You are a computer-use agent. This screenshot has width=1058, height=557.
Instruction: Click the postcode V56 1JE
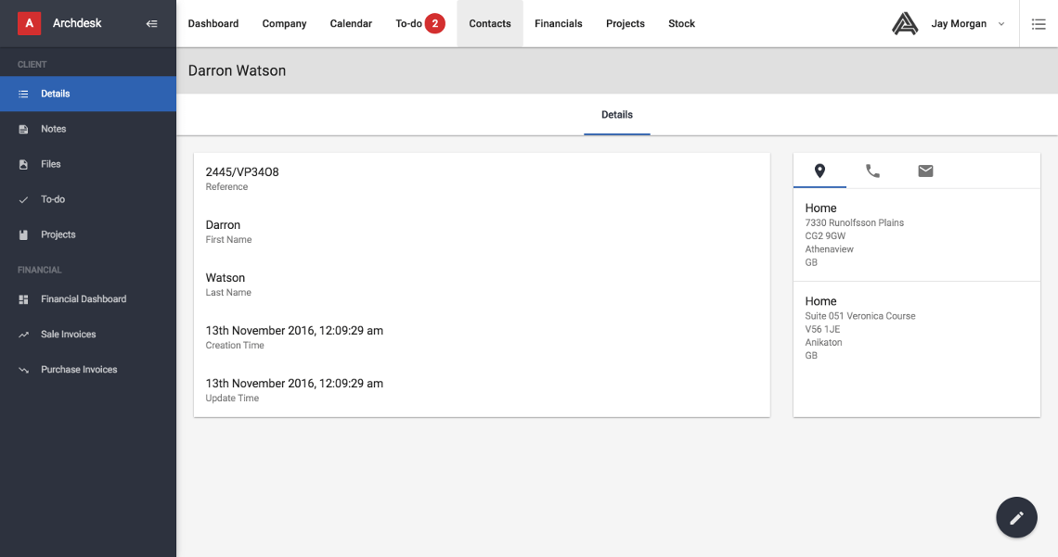coord(822,329)
